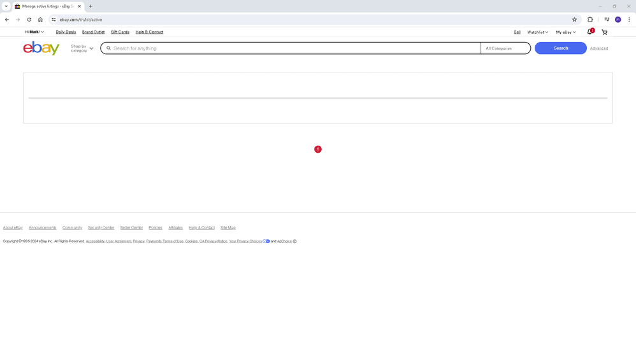Image resolution: width=636 pixels, height=345 pixels.
Task: Open Gift Cards link
Action: click(x=120, y=32)
